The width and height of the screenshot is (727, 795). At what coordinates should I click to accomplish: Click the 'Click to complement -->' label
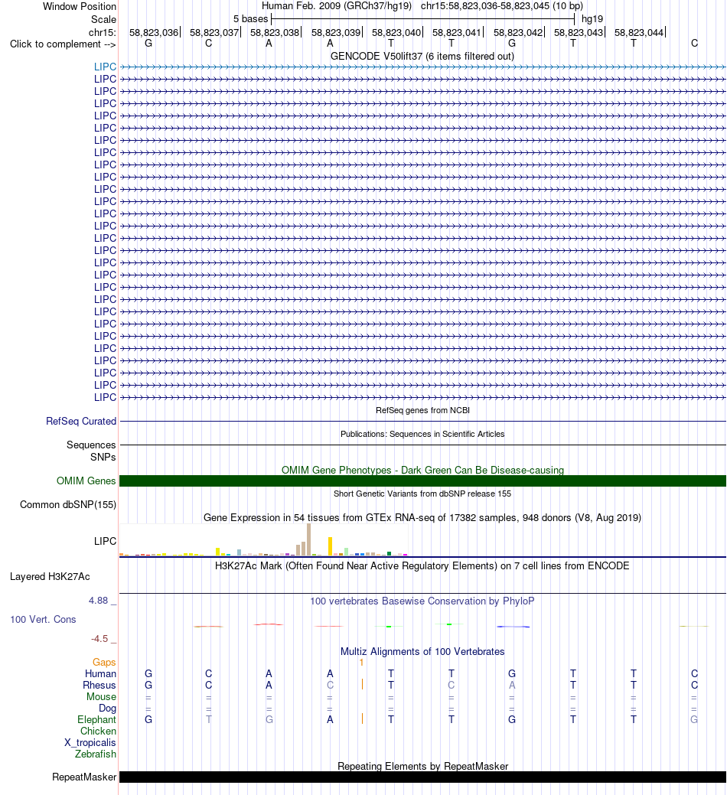[x=63, y=44]
